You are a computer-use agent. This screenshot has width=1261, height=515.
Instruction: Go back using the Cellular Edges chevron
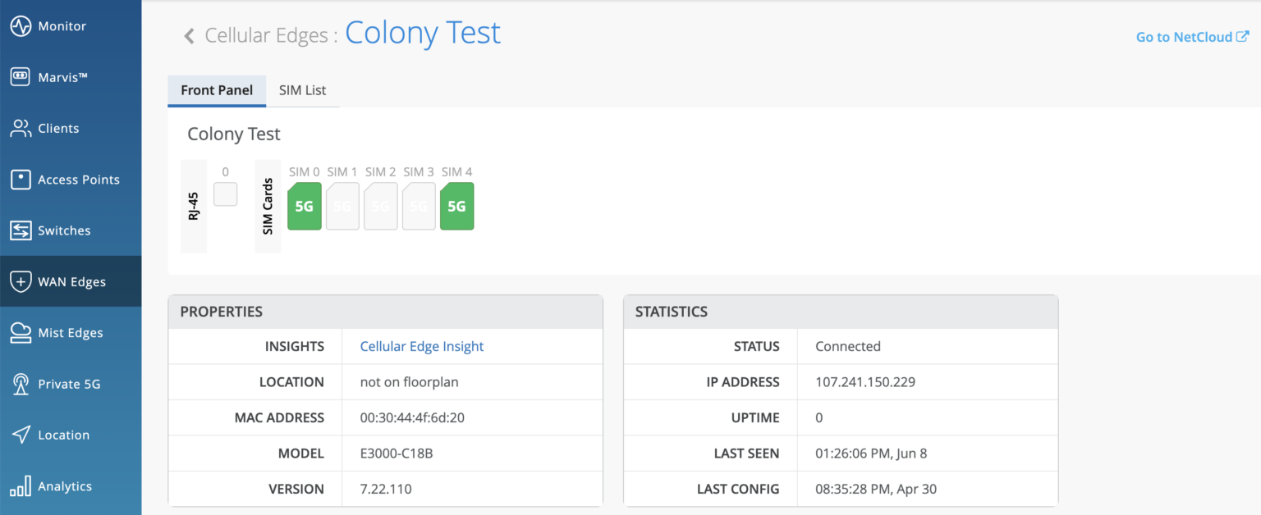pyautogui.click(x=189, y=36)
